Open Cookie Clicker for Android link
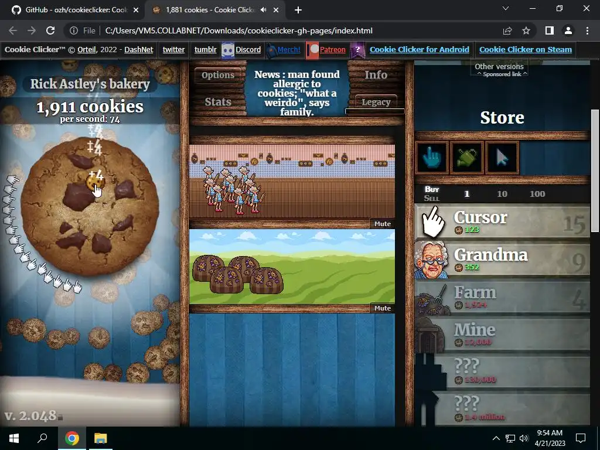The image size is (600, 450). click(x=419, y=49)
